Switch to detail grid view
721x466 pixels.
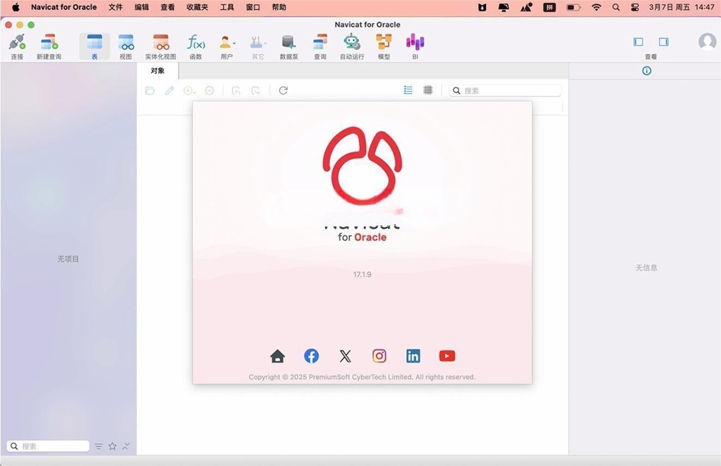428,90
